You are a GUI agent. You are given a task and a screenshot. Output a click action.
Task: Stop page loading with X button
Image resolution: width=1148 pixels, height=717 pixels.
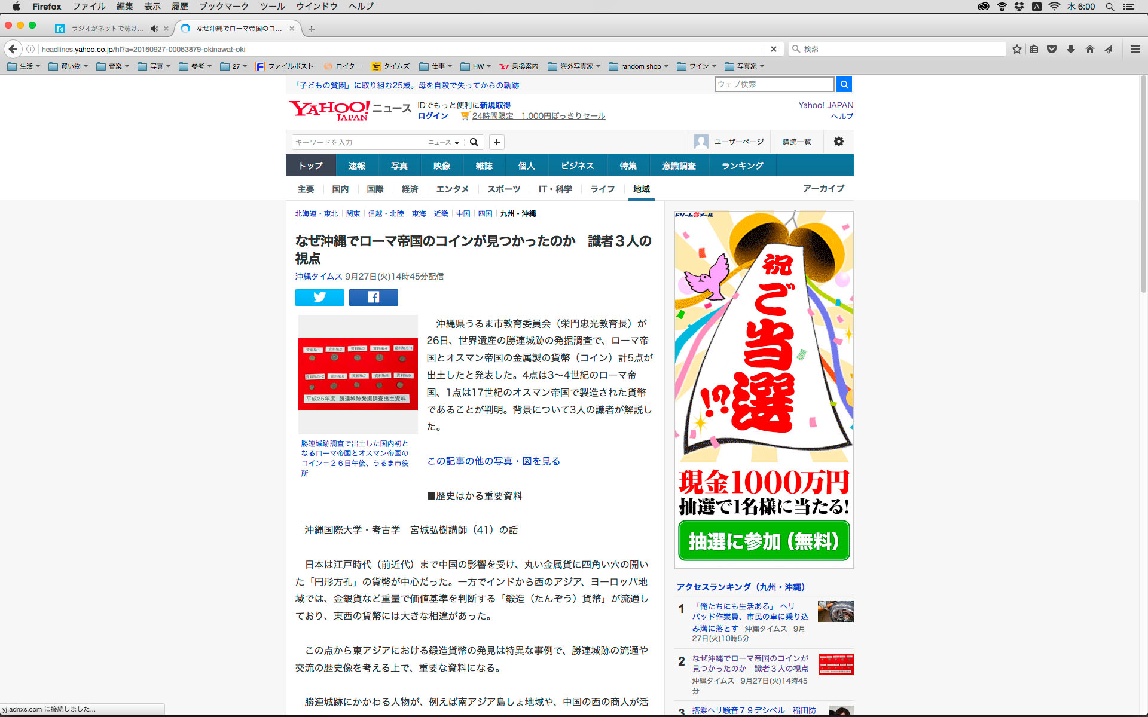[773, 49]
